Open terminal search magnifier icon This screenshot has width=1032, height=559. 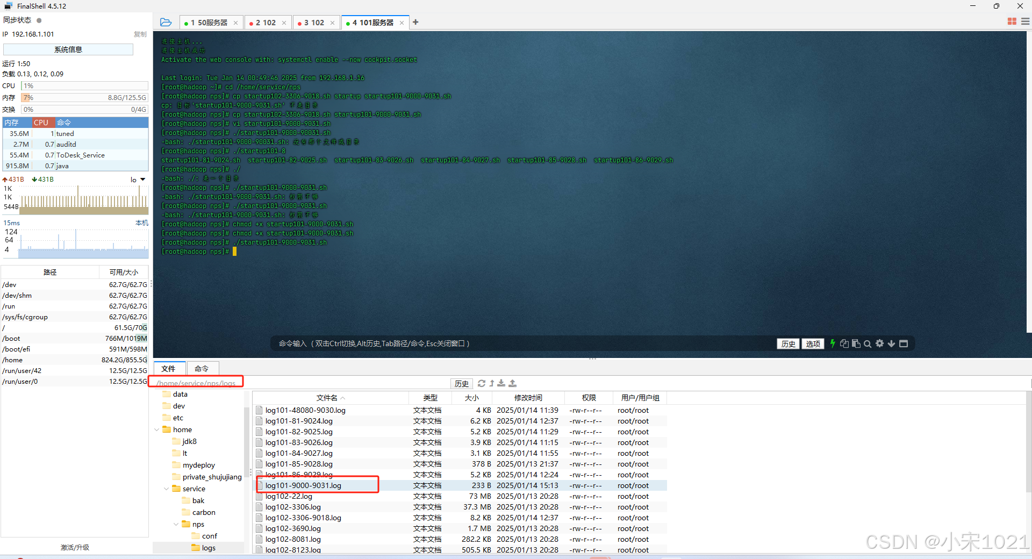point(868,344)
